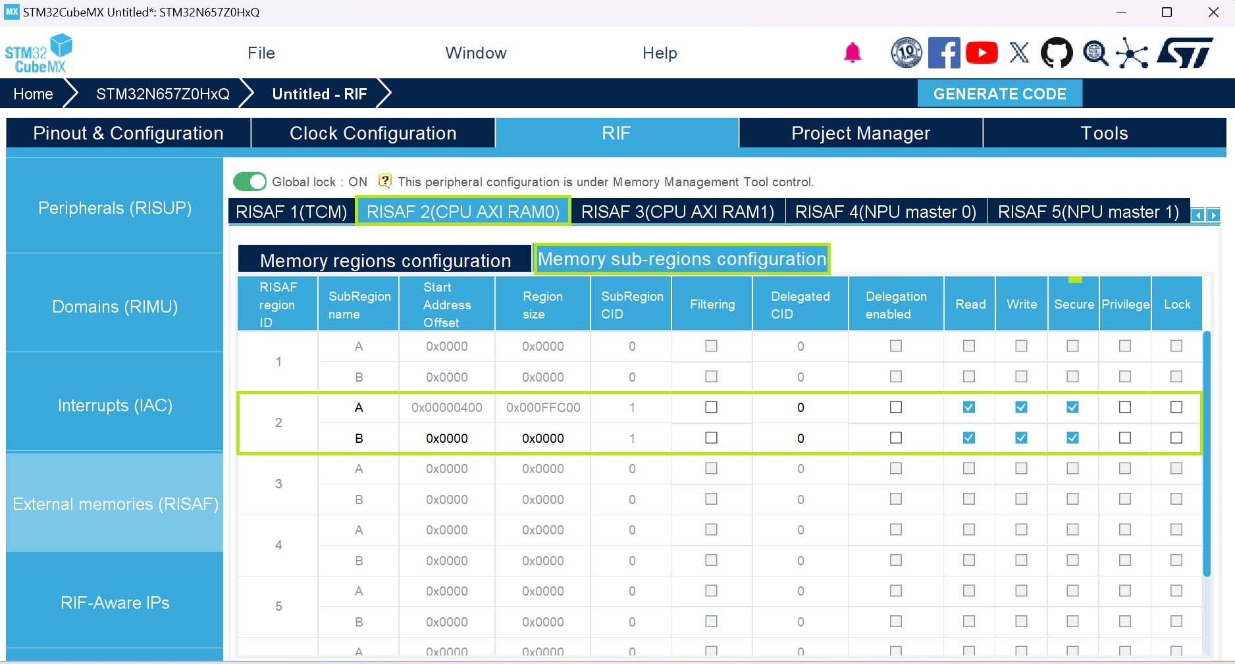Open the YouTube channel icon
The width and height of the screenshot is (1235, 664).
coord(982,53)
